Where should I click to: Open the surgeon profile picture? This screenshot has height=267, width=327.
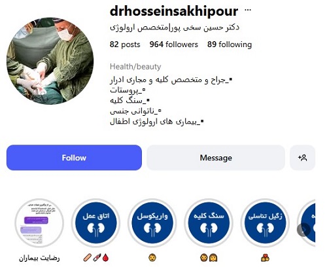click(x=50, y=61)
